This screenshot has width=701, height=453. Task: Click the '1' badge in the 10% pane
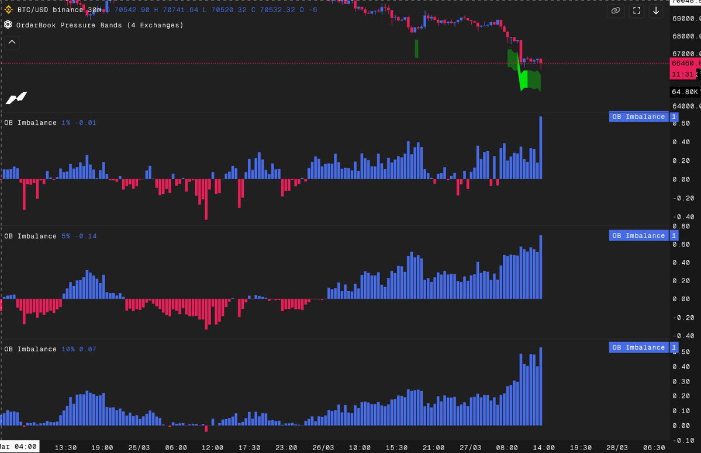(x=674, y=347)
